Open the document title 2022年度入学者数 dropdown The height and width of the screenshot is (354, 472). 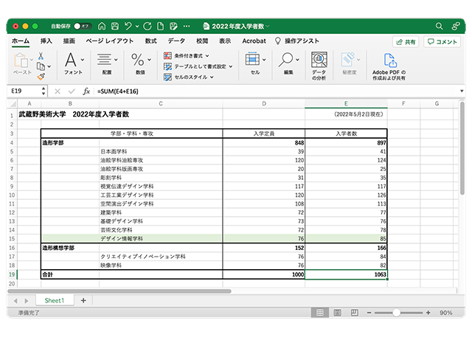click(x=268, y=27)
